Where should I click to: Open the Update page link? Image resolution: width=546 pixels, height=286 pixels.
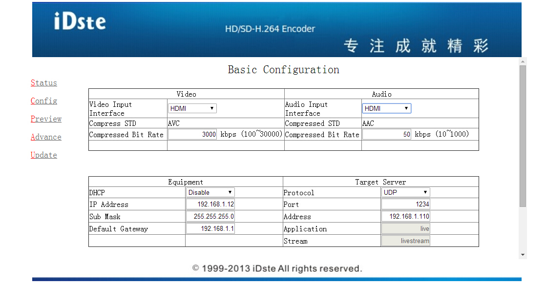coord(44,155)
